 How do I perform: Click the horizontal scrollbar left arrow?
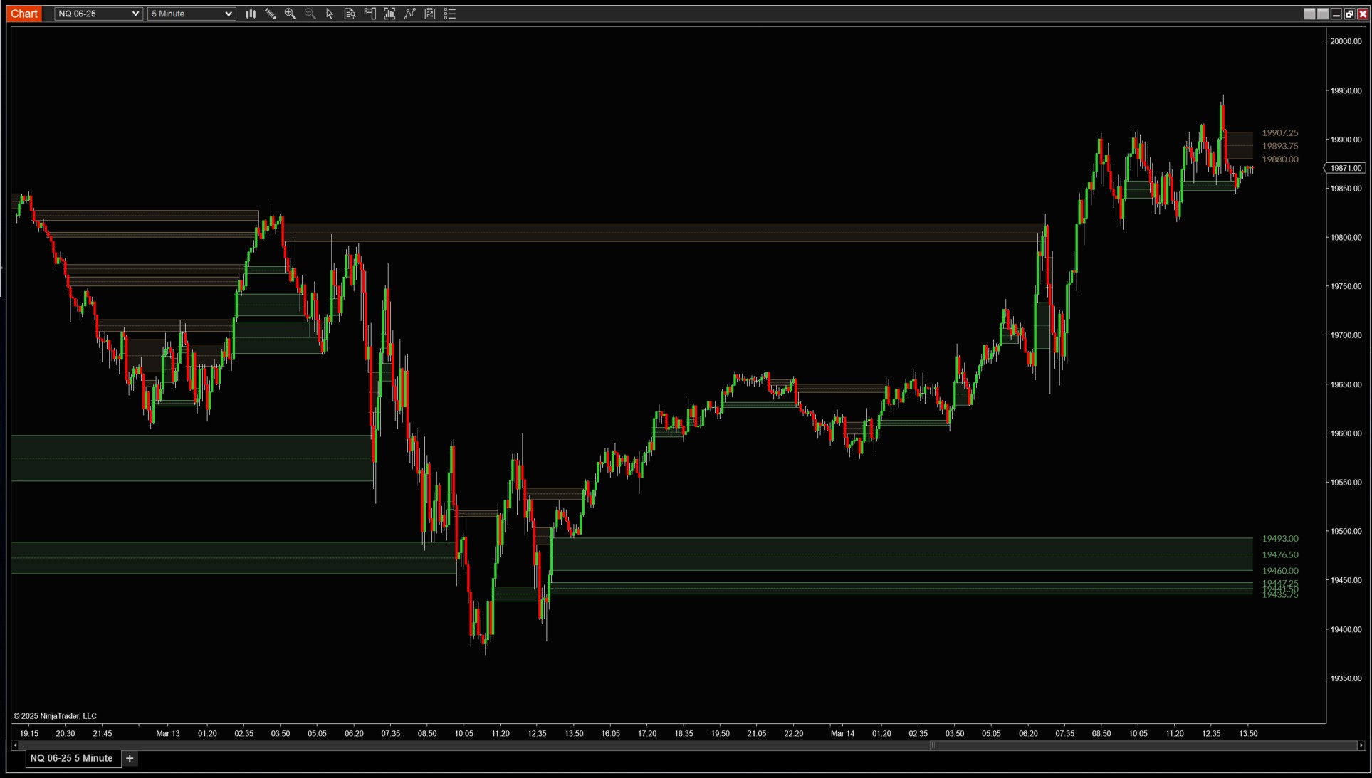(15, 745)
